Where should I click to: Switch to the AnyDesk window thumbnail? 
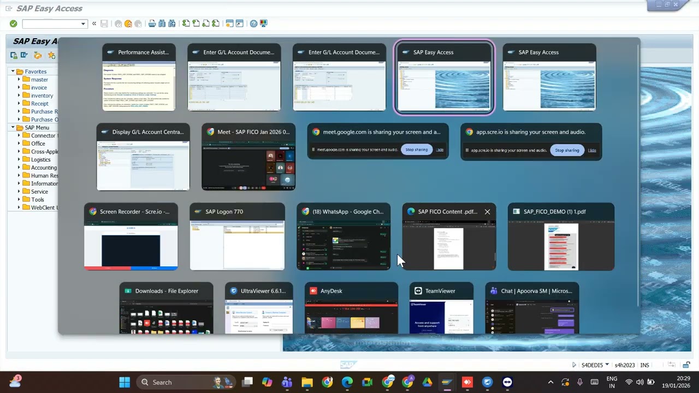click(x=351, y=308)
